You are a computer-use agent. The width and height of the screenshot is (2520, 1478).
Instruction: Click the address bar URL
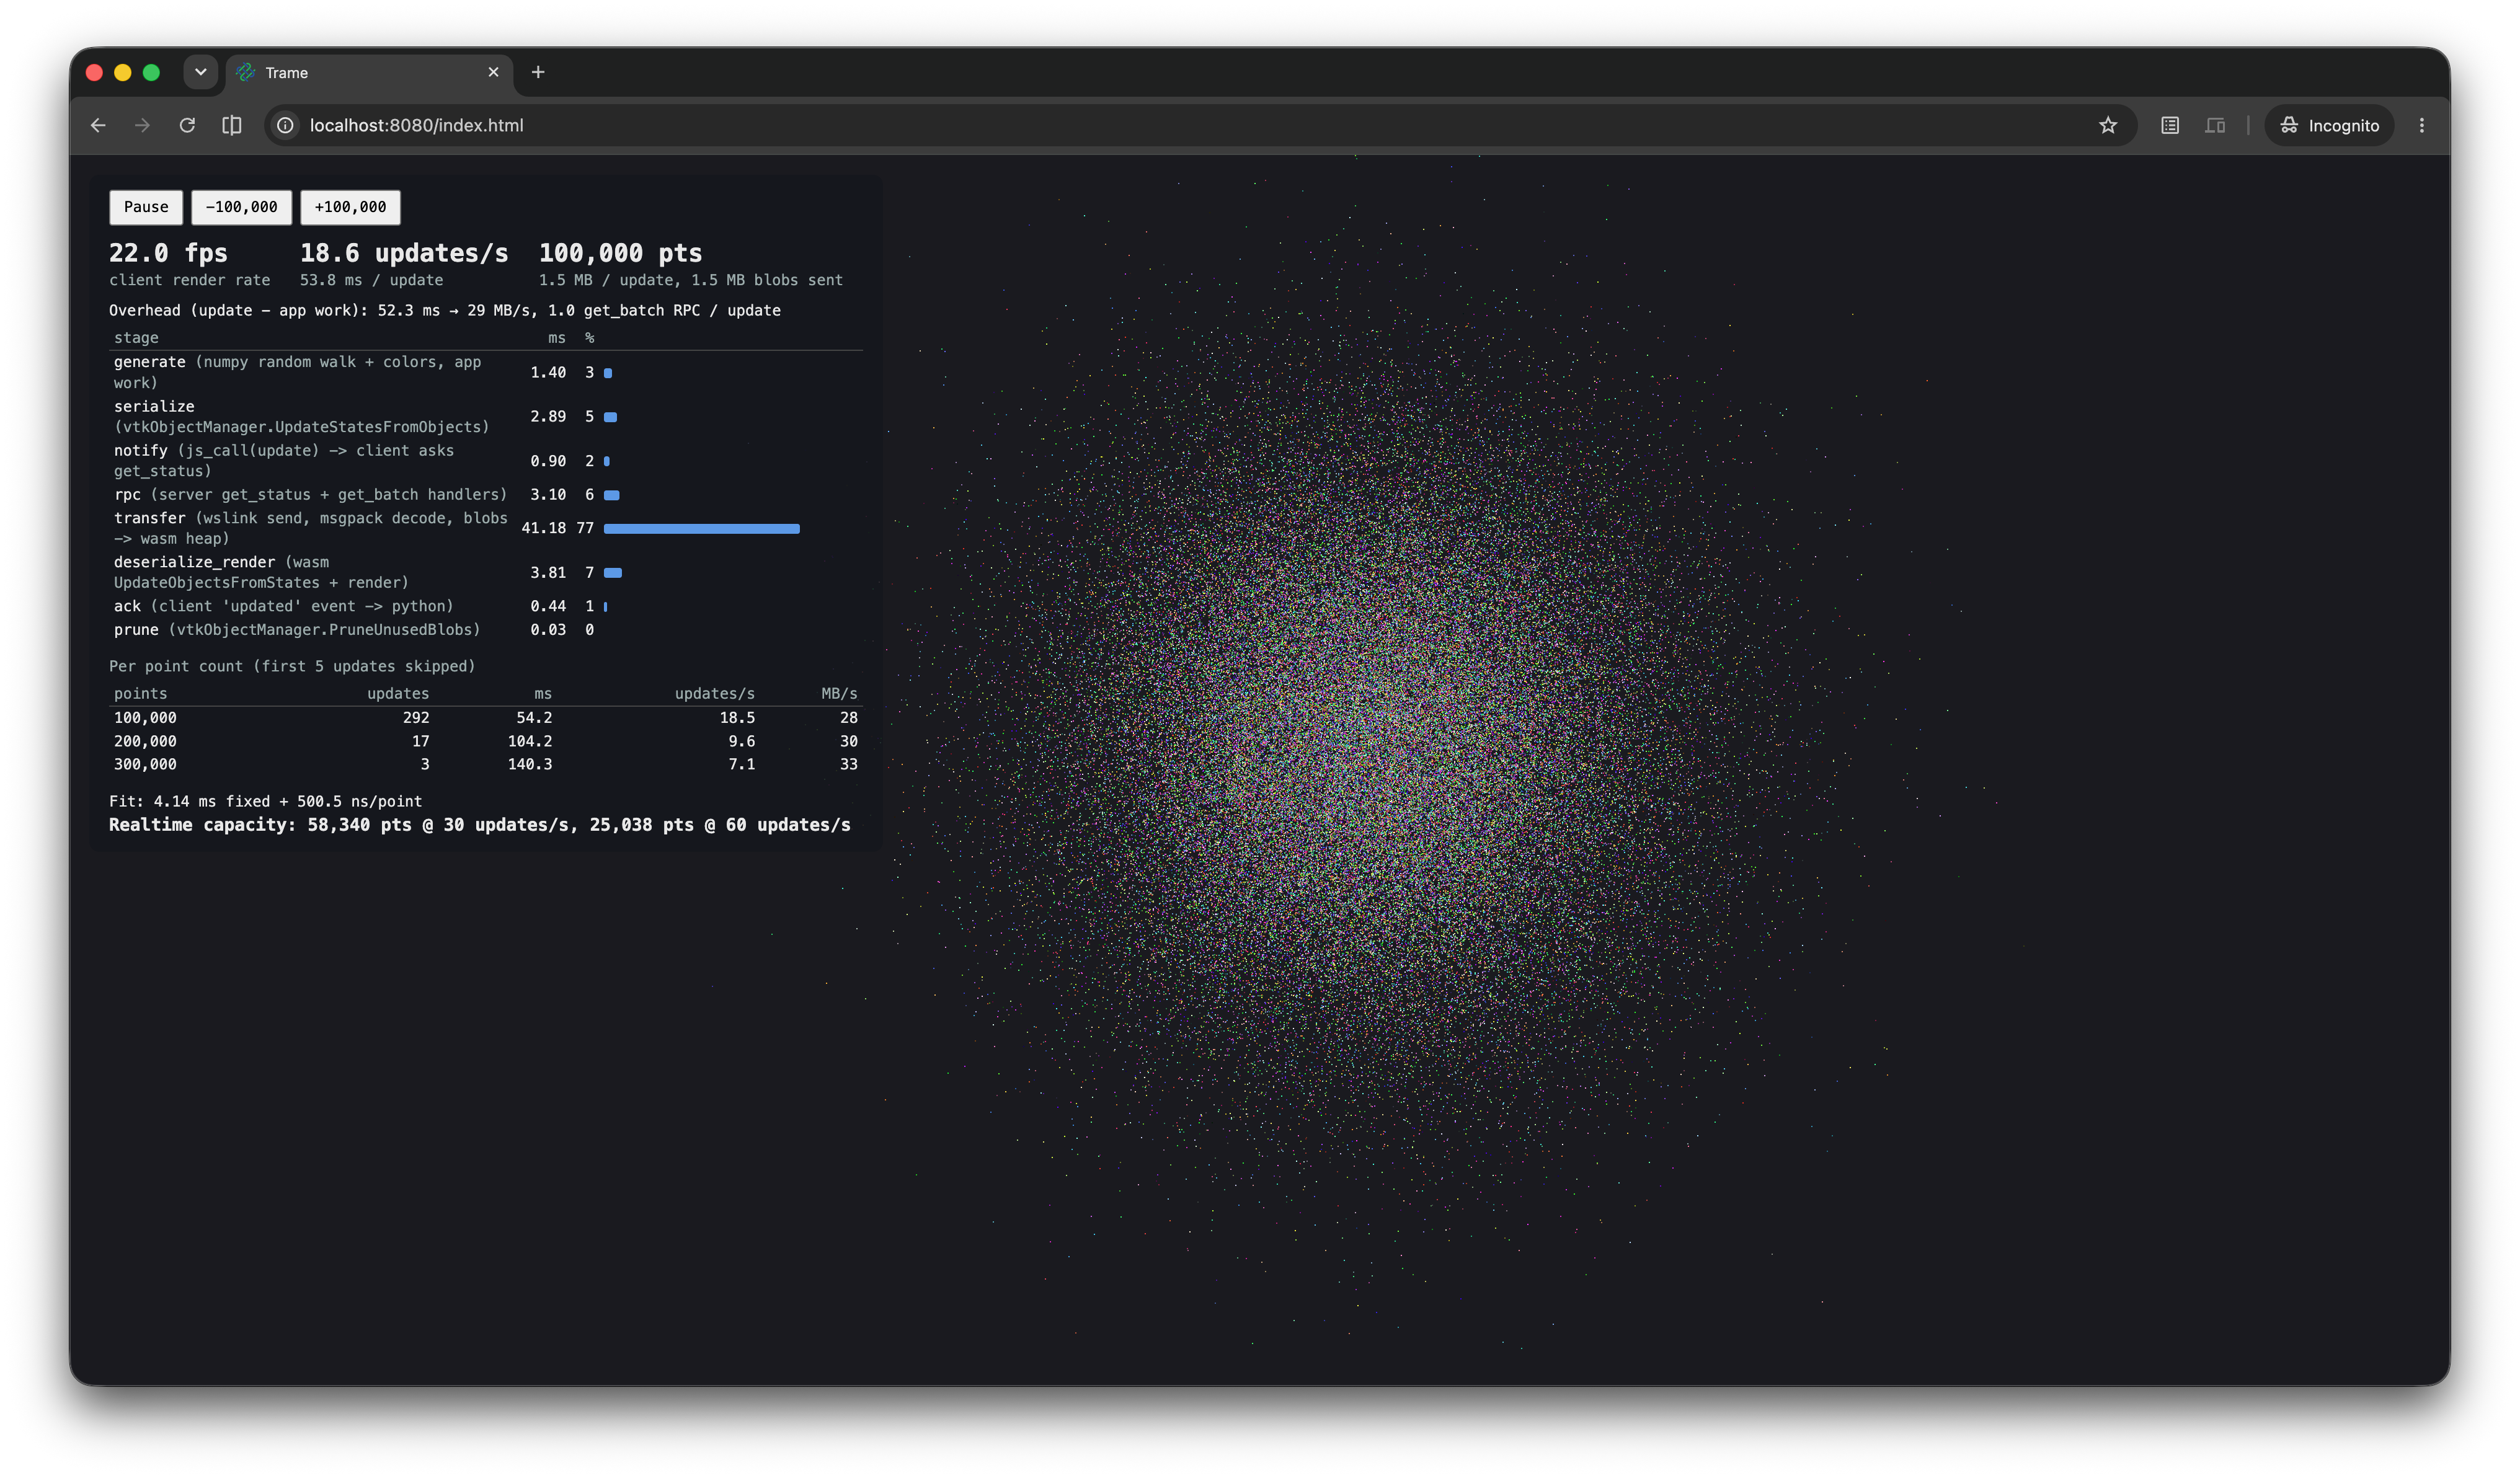pos(416,125)
